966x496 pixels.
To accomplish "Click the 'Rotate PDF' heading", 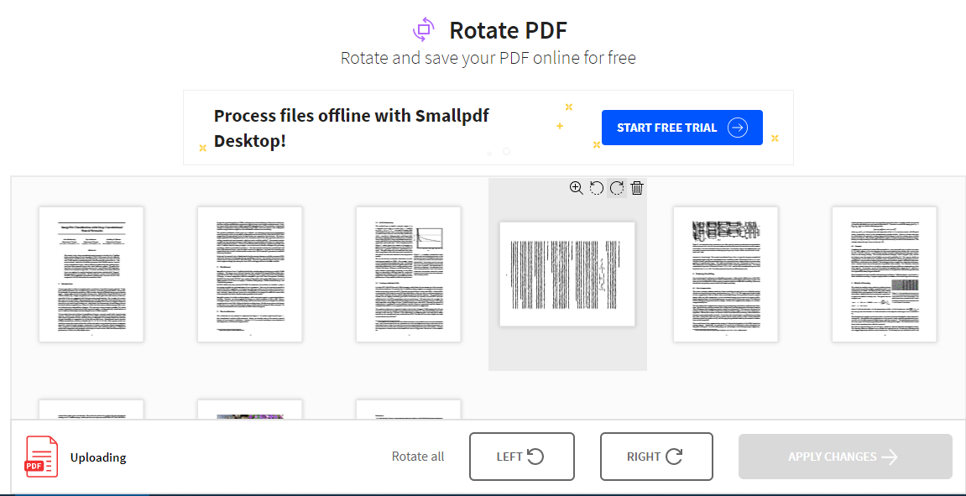I will 509,29.
